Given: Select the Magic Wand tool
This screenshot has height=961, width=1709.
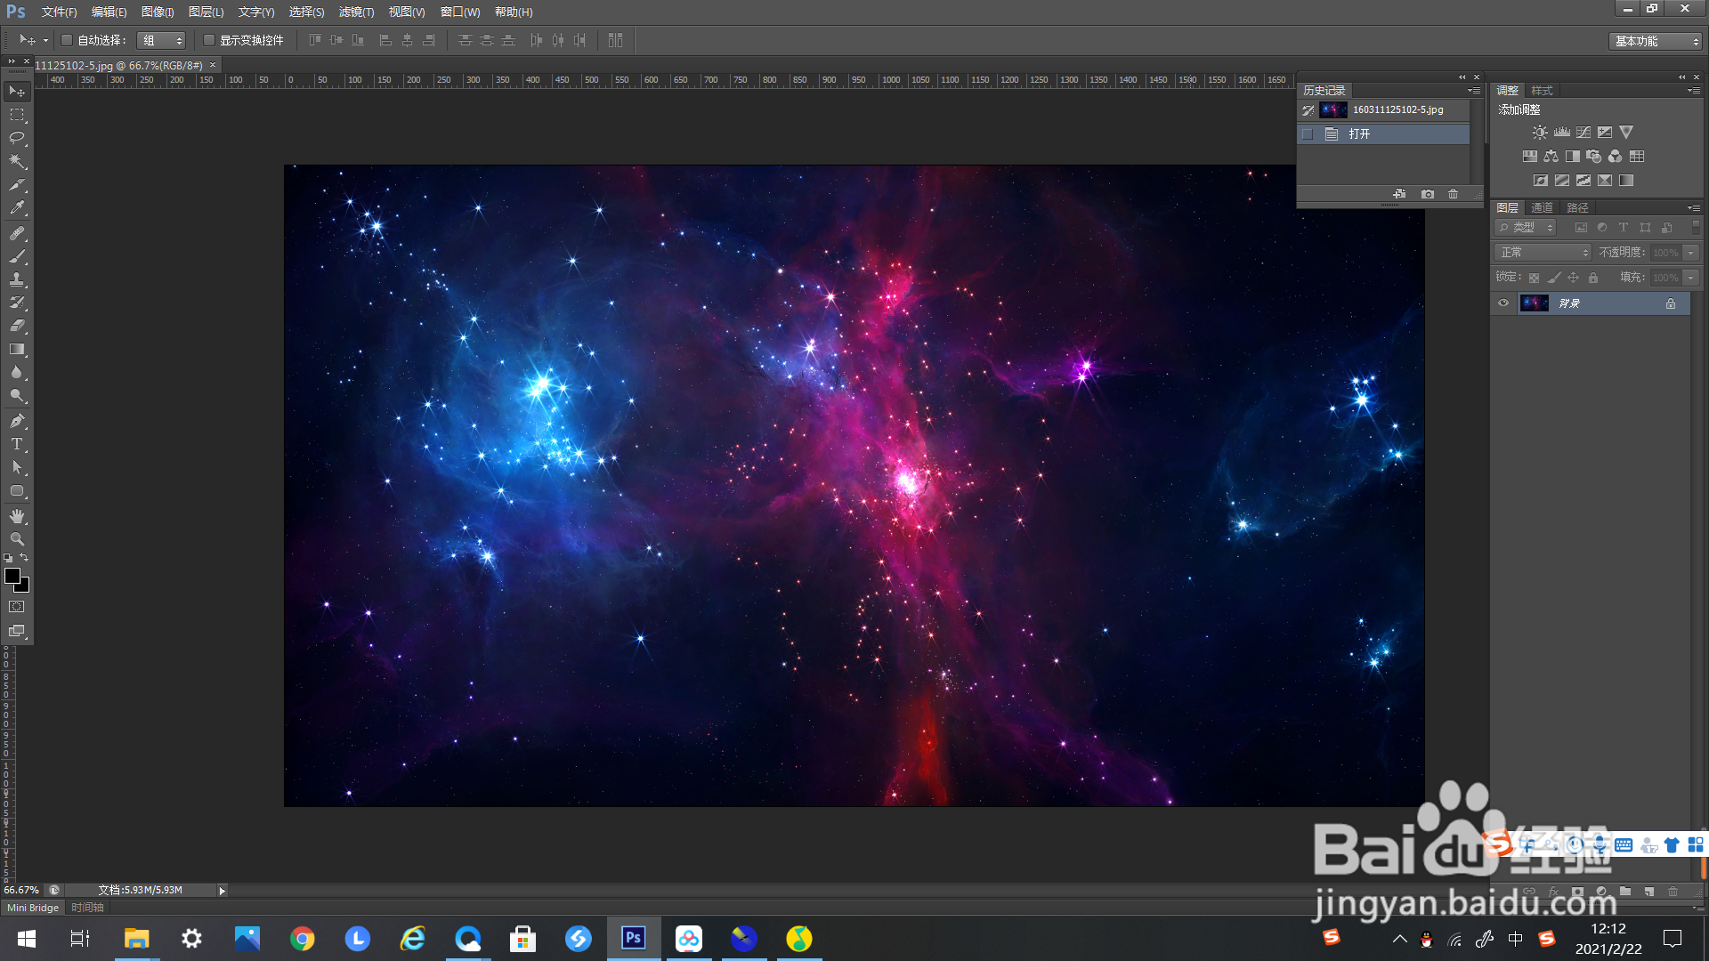Looking at the screenshot, I should pyautogui.click(x=17, y=161).
